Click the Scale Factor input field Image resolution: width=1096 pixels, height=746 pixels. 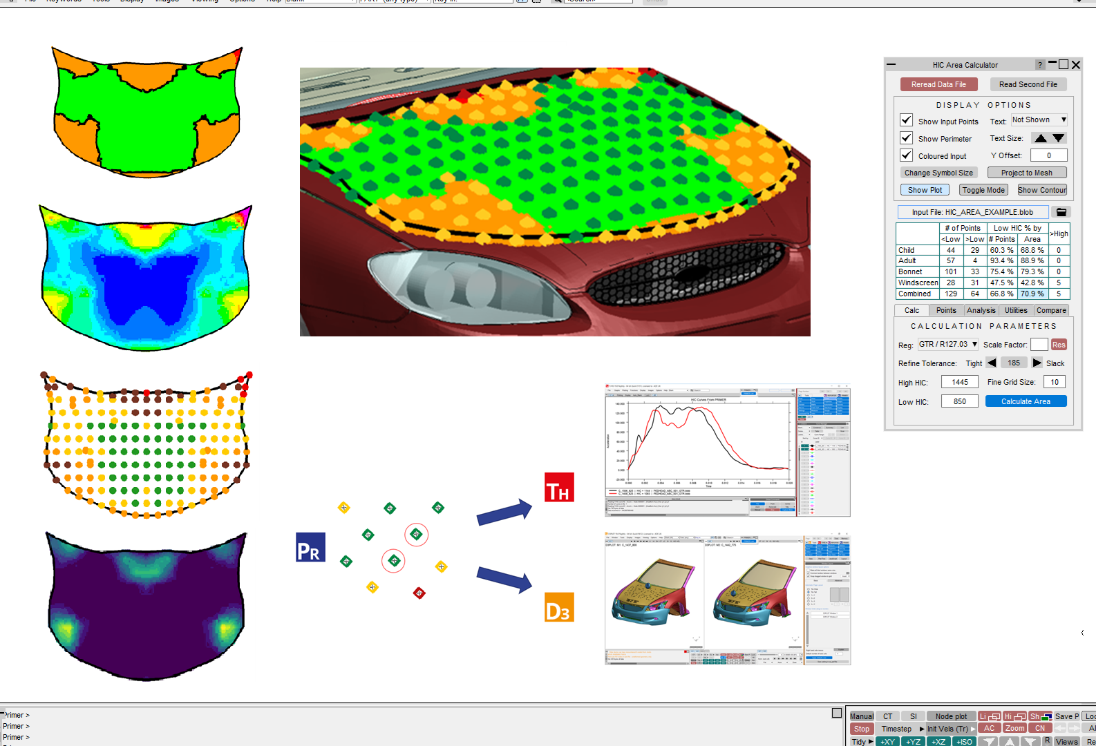pyautogui.click(x=1039, y=345)
